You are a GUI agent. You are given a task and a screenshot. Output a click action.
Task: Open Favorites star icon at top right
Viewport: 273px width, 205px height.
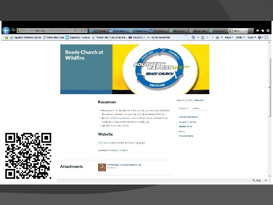coord(263,31)
